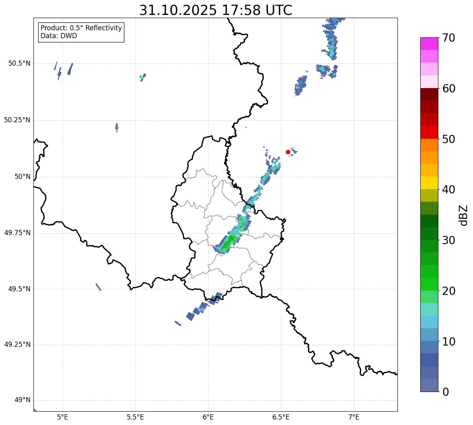Click the red location marker dot

288,152
